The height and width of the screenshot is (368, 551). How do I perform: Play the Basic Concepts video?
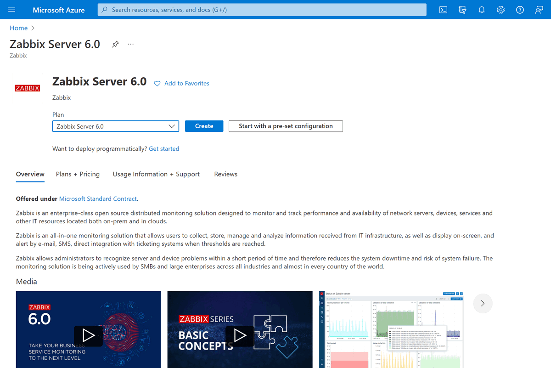(240, 336)
